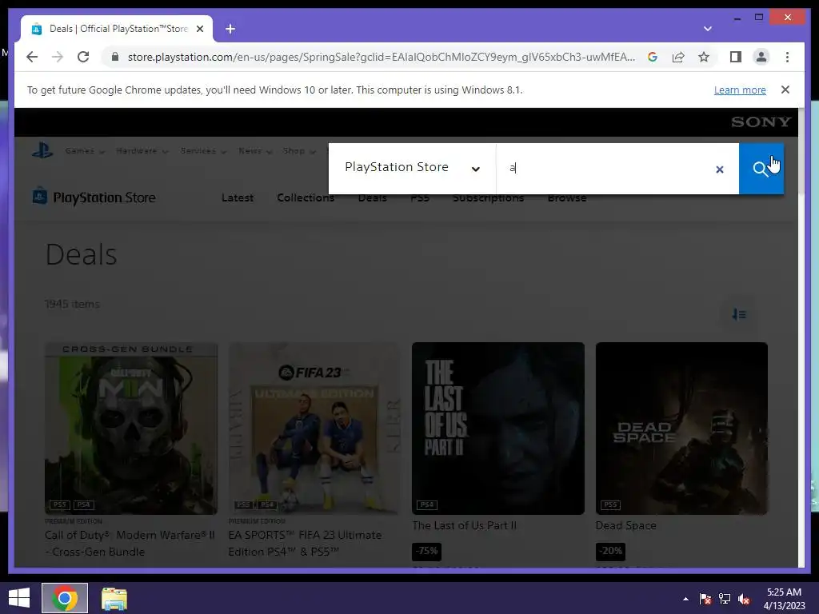Click the network tray icon

point(725,599)
